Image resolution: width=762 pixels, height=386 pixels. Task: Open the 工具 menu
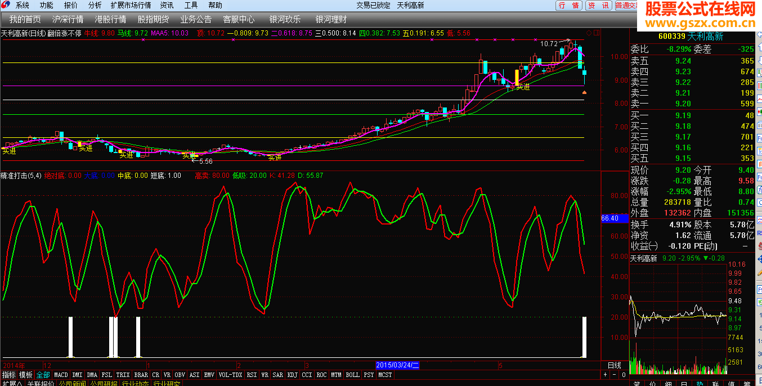(x=191, y=5)
